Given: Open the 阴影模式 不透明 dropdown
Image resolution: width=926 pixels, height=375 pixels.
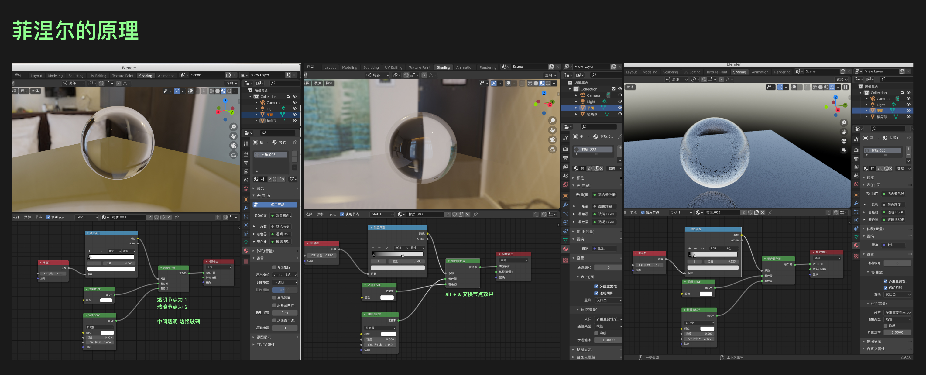Looking at the screenshot, I should [x=285, y=282].
